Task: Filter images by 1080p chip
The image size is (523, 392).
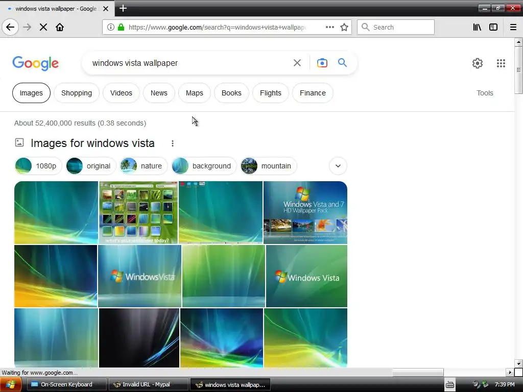Action: (38, 166)
